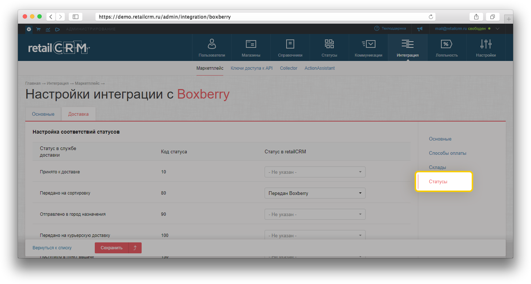Open the save options arrow next to Сохранить
This screenshot has width=531, height=284.
135,248
